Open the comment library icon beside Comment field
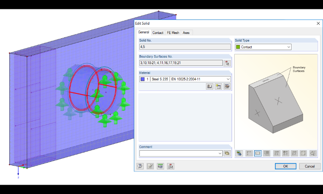Image resolution: width=323 pixels, height=194 pixels. [227, 153]
